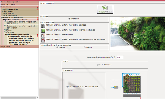Viewport: 165px width, 99px height.
Task: Select Interior vertical garden situation
Action: 84,48
